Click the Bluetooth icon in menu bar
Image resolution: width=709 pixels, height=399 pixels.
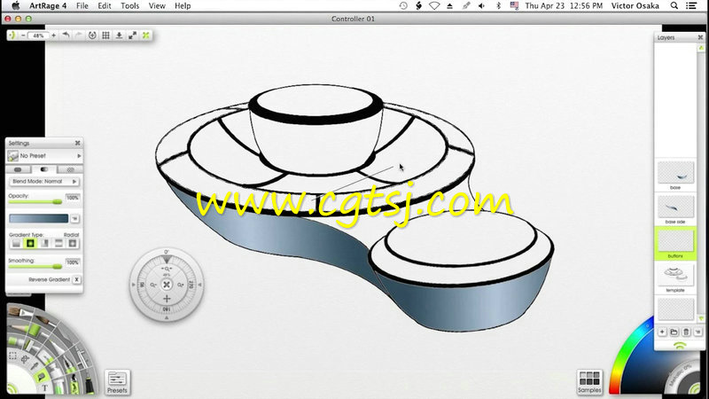[x=498, y=6]
